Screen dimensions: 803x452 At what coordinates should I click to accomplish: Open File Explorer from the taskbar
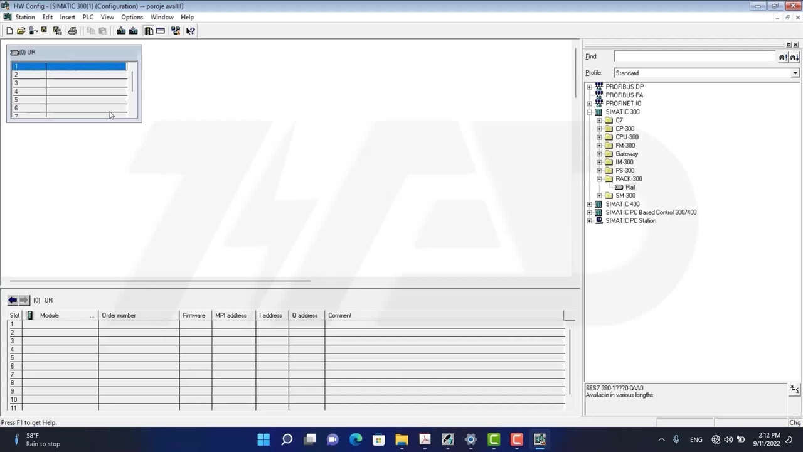(x=401, y=439)
